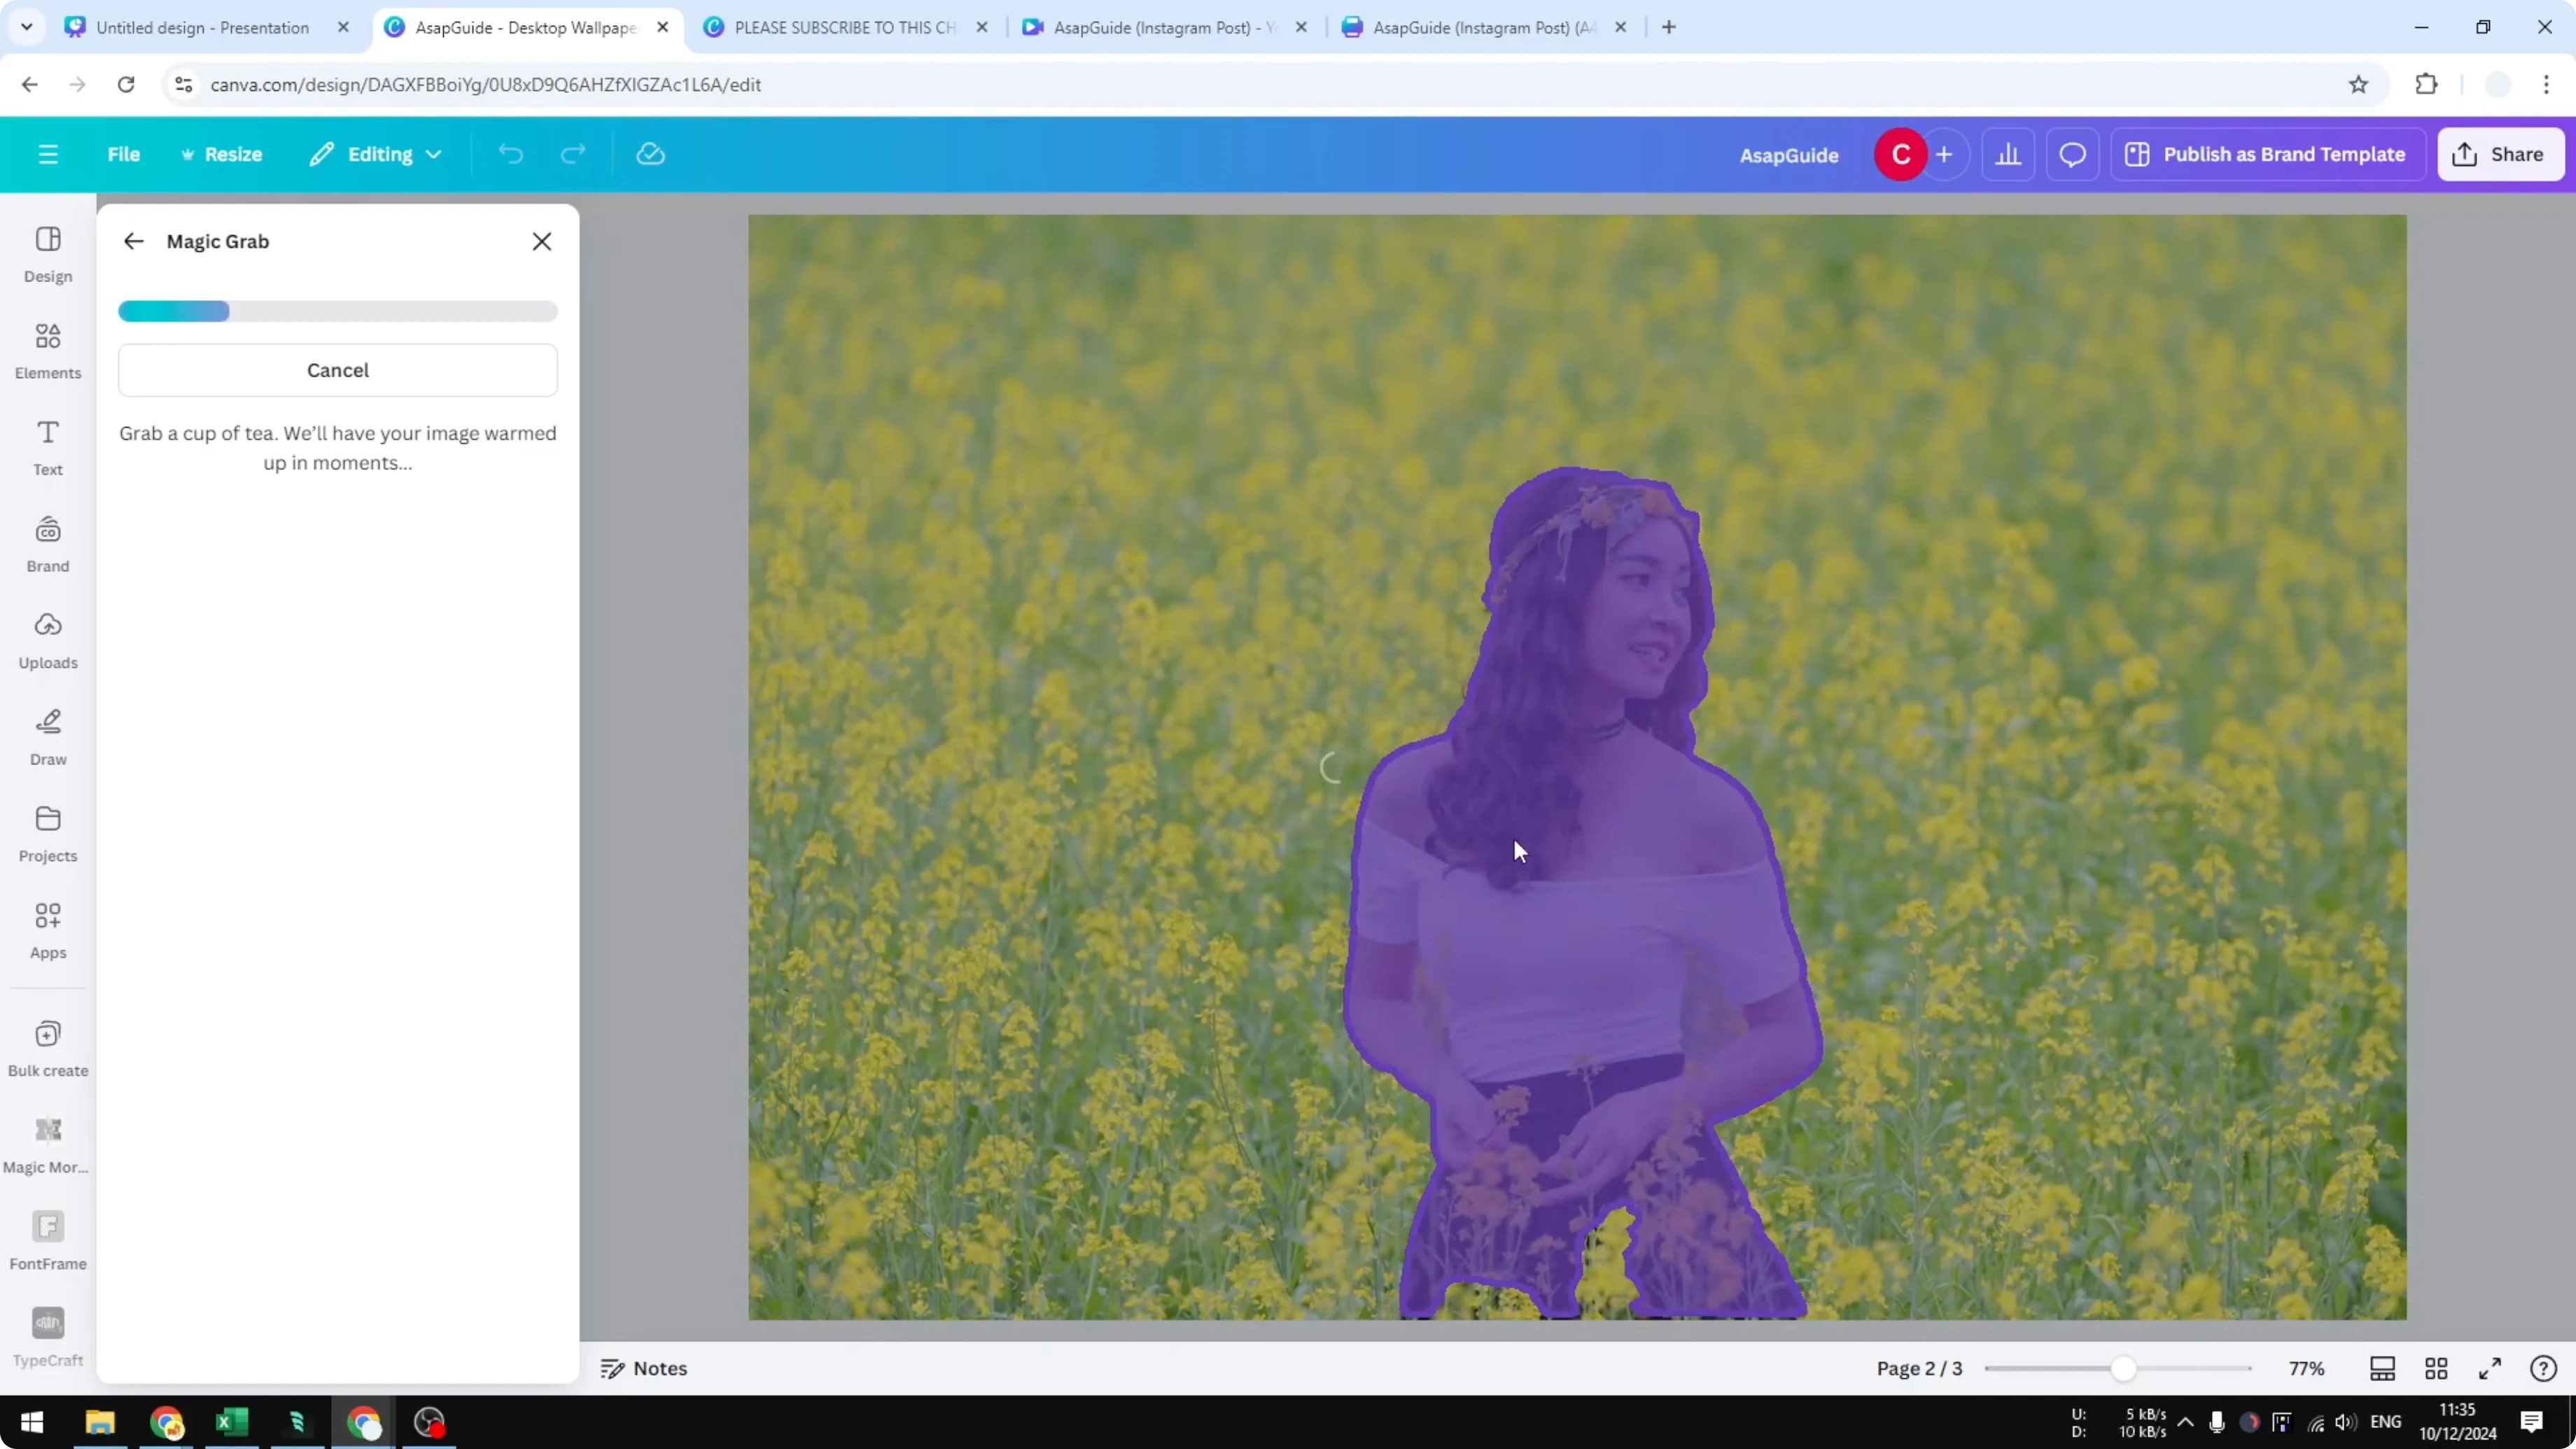This screenshot has height=1449, width=2576.
Task: Toggle fullscreen presentation view
Action: tap(2491, 1368)
